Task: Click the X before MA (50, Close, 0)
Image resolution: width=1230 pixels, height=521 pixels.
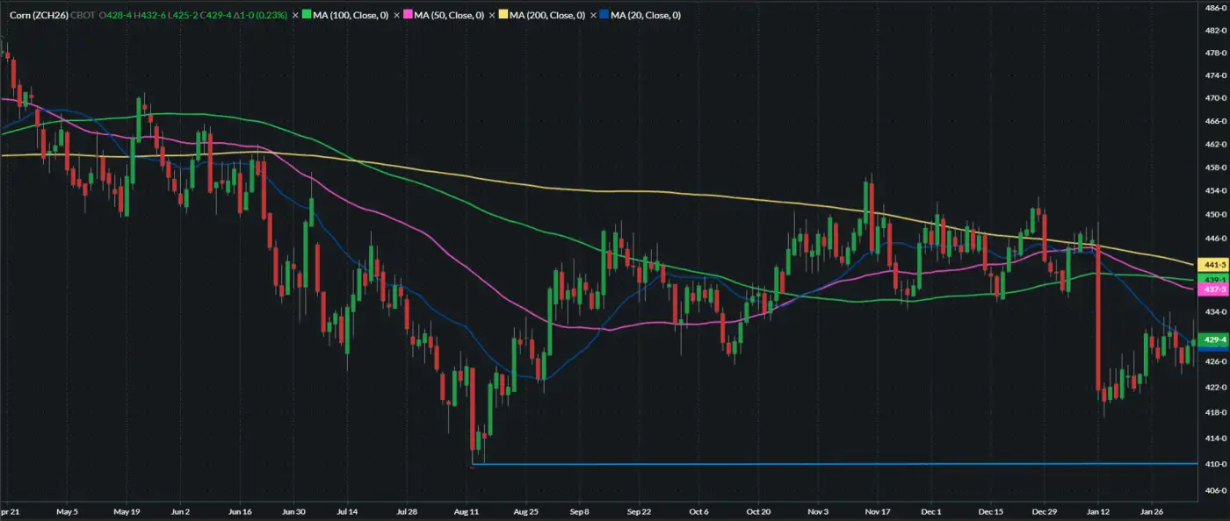Action: click(x=397, y=15)
